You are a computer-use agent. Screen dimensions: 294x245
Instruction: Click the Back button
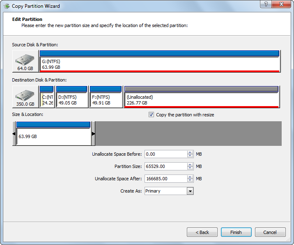point(202,232)
